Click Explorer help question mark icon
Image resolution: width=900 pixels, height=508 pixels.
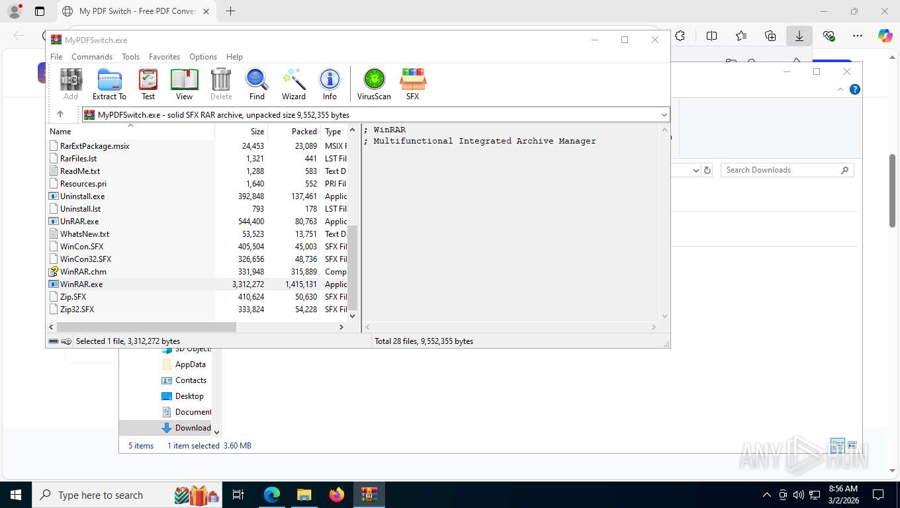tap(855, 89)
